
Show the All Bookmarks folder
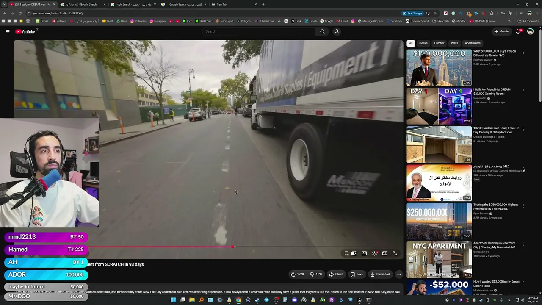[x=528, y=21]
